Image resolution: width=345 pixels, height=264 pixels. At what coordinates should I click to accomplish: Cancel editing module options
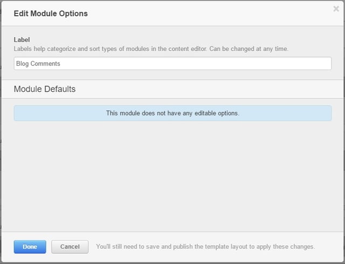point(70,247)
